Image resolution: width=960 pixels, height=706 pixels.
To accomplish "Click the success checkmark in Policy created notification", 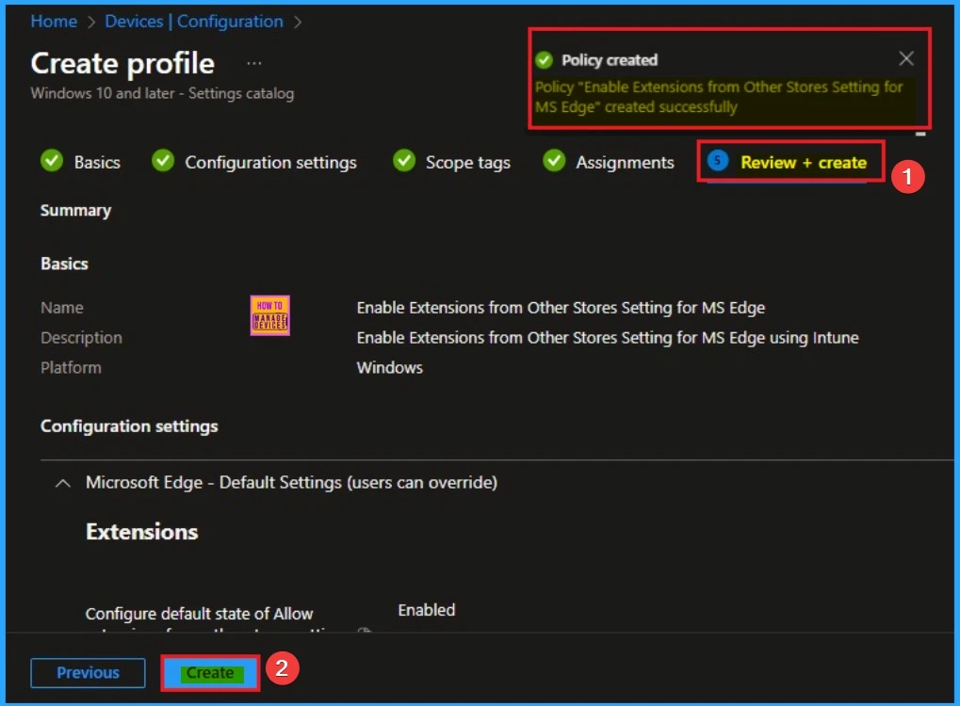I will [x=544, y=59].
